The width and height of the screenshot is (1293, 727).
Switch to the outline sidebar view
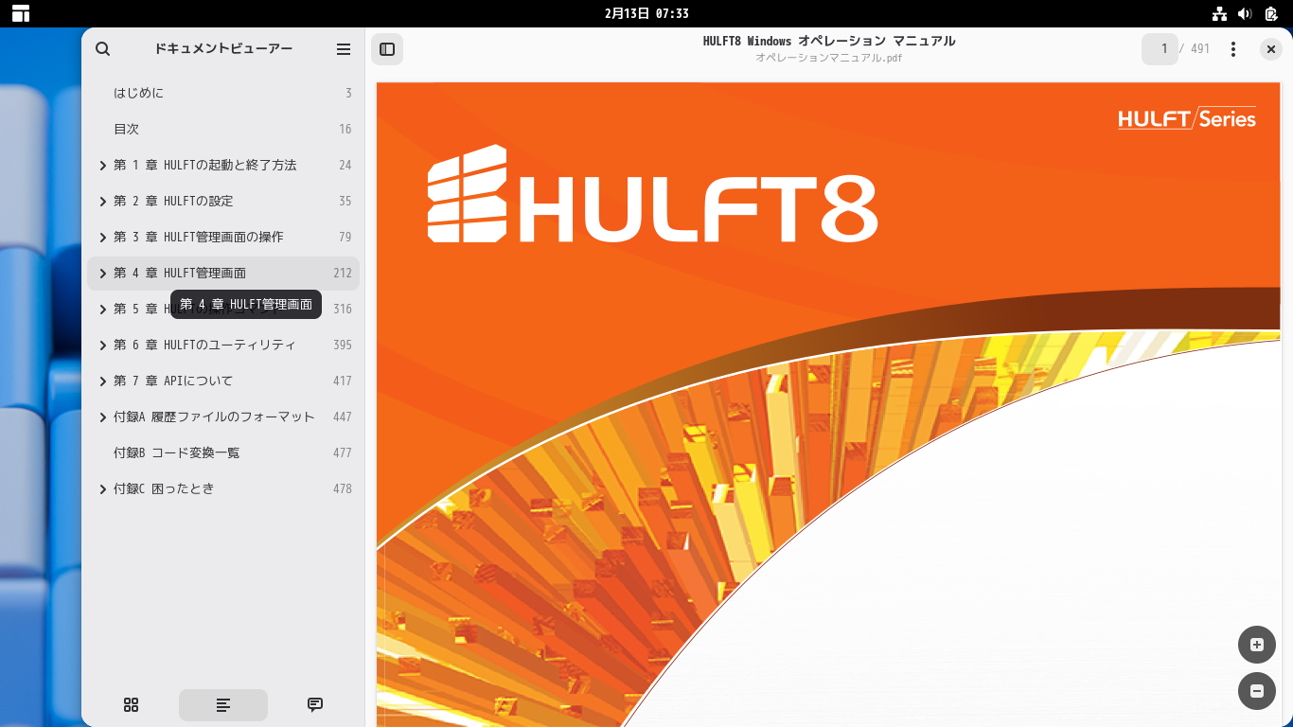pyautogui.click(x=223, y=704)
